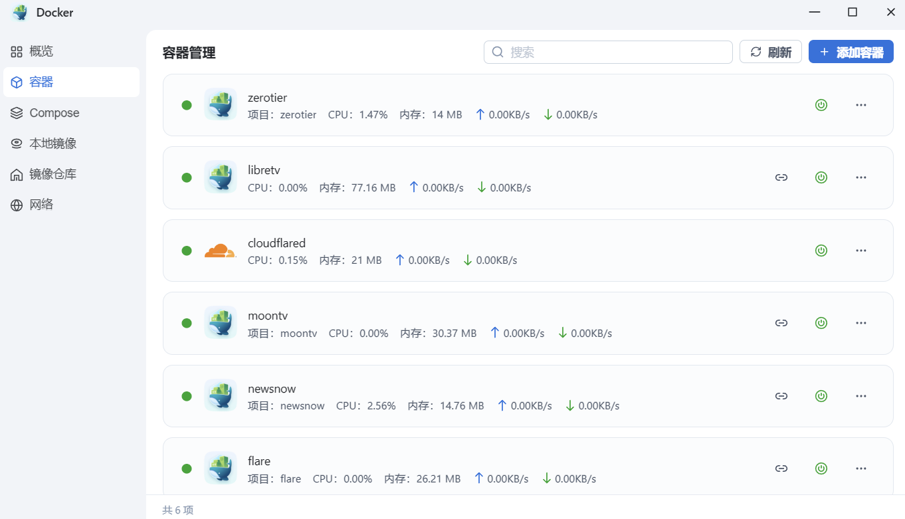Image resolution: width=905 pixels, height=519 pixels.
Task: Click the 共 6 项 footer count
Action: tap(177, 510)
